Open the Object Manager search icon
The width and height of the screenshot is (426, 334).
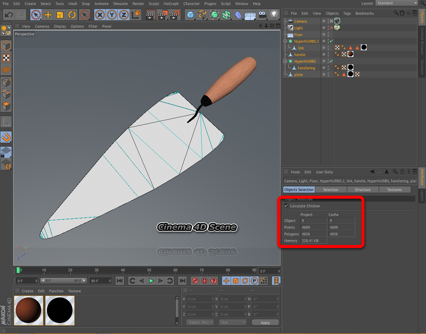pos(396,13)
